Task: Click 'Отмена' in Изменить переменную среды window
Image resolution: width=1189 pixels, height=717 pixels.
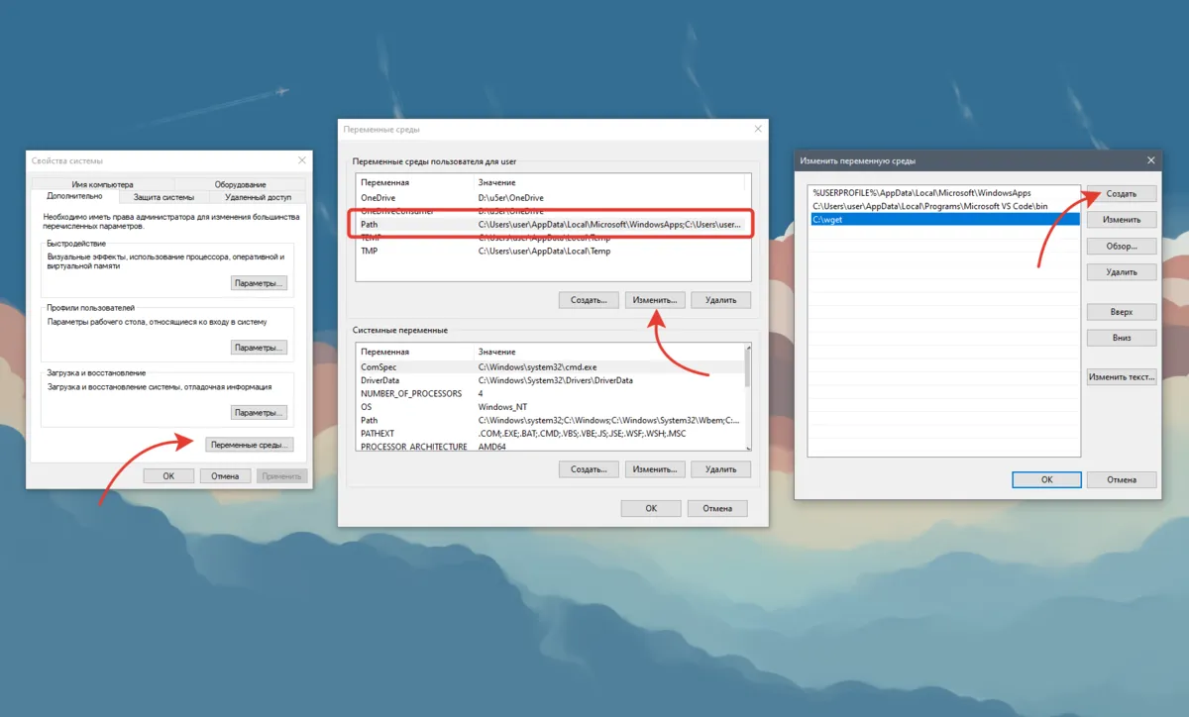Action: pos(1122,479)
